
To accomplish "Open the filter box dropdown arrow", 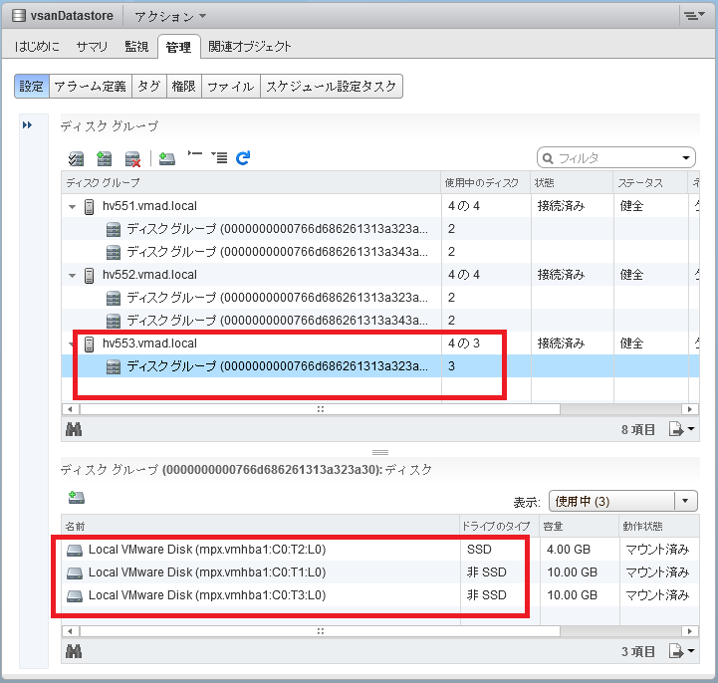I will click(686, 158).
